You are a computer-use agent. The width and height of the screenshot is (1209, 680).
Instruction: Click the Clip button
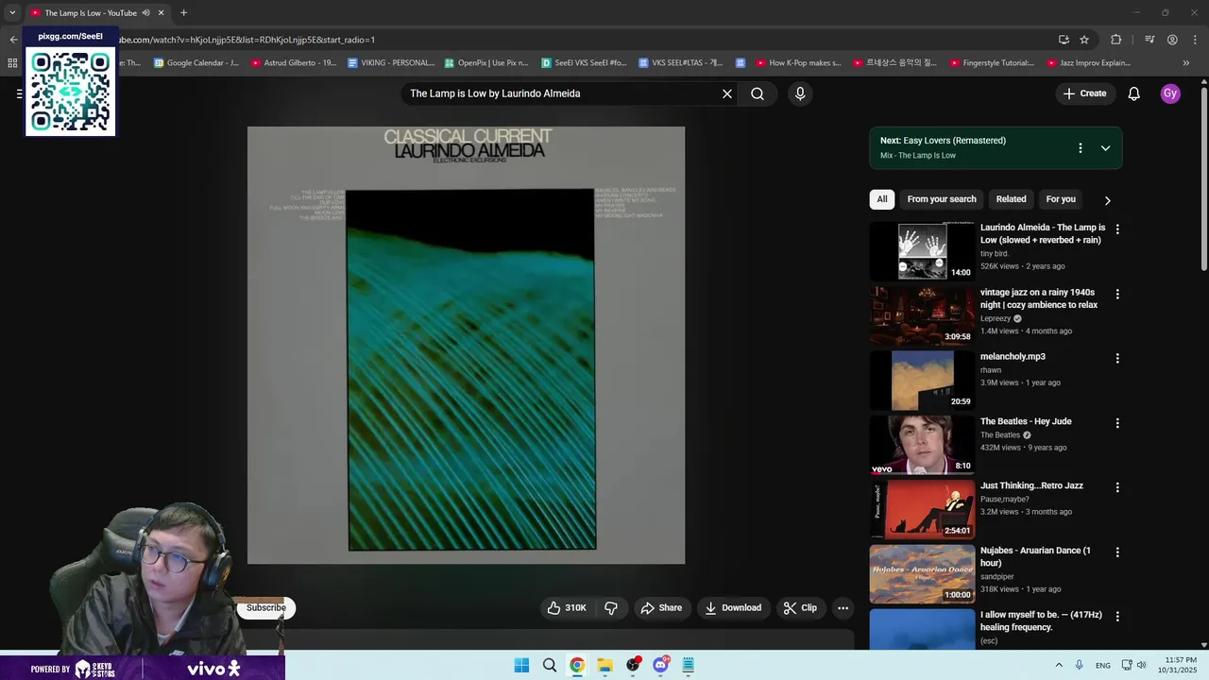pos(800,608)
